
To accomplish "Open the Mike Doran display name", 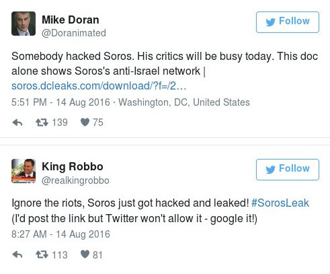I will tap(71, 20).
